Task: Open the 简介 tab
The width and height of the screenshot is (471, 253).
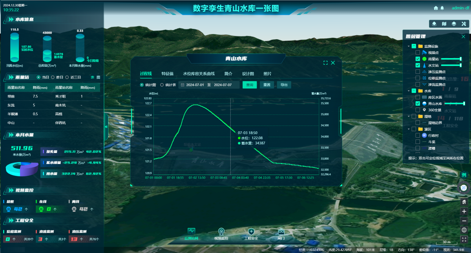Action: point(228,74)
